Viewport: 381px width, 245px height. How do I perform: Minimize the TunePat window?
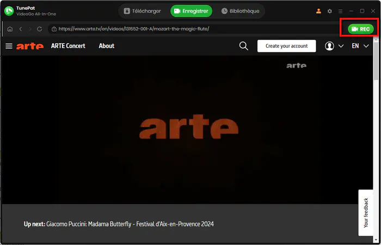(x=351, y=11)
